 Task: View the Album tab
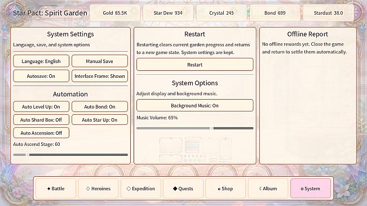tap(268, 189)
